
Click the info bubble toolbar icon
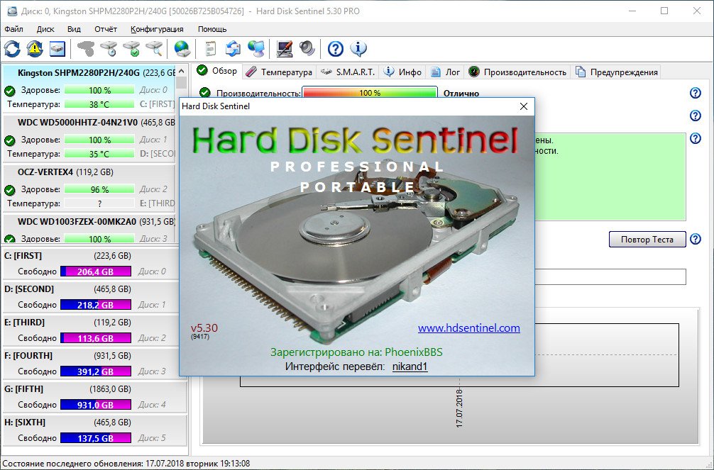point(358,49)
